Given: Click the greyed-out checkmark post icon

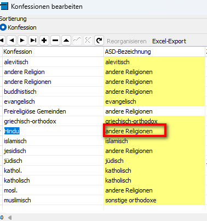Looking at the screenshot, I should pyautogui.click(x=77, y=41).
